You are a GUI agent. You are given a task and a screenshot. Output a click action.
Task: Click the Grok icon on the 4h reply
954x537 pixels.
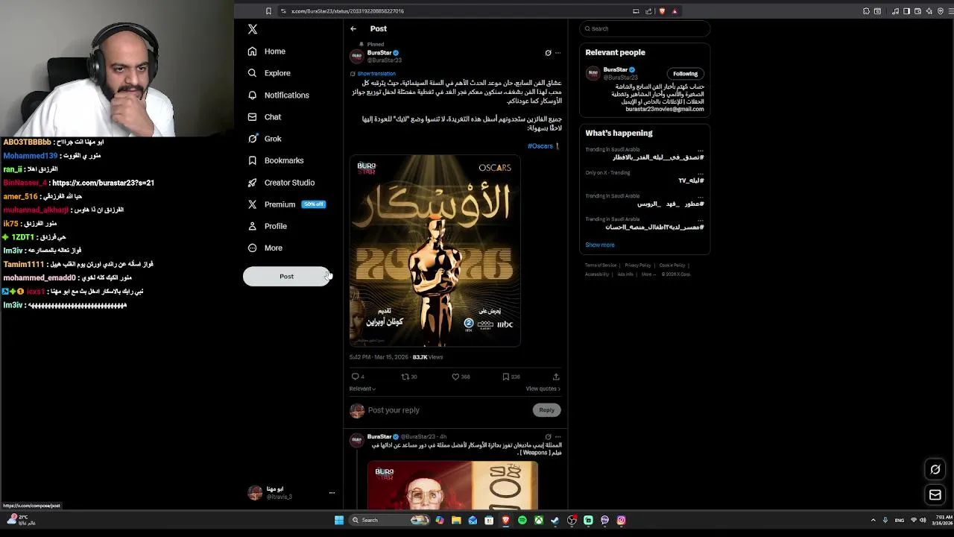(548, 437)
